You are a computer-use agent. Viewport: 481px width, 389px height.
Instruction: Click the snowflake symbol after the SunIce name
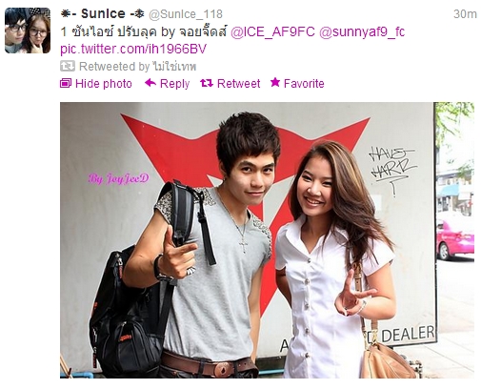pyautogui.click(x=139, y=13)
